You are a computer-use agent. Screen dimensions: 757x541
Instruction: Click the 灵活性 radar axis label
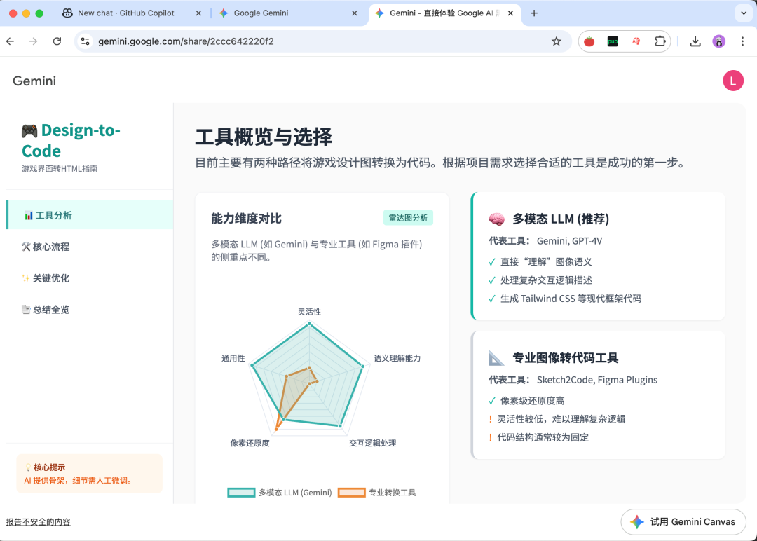(x=310, y=312)
